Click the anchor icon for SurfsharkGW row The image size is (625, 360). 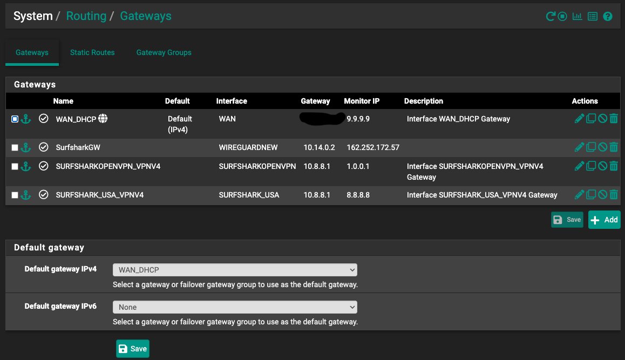click(26, 147)
